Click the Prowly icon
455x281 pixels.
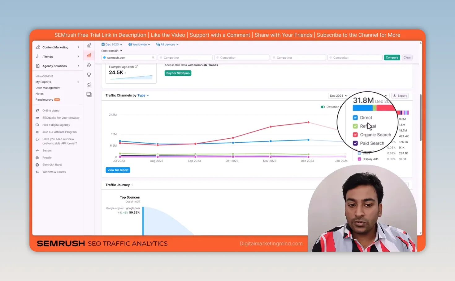point(37,157)
